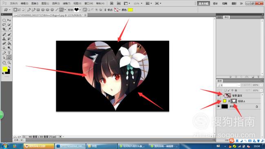The image size is (265, 149).
Task: Open the 编辑(E) menu
Action: (x=24, y=3)
